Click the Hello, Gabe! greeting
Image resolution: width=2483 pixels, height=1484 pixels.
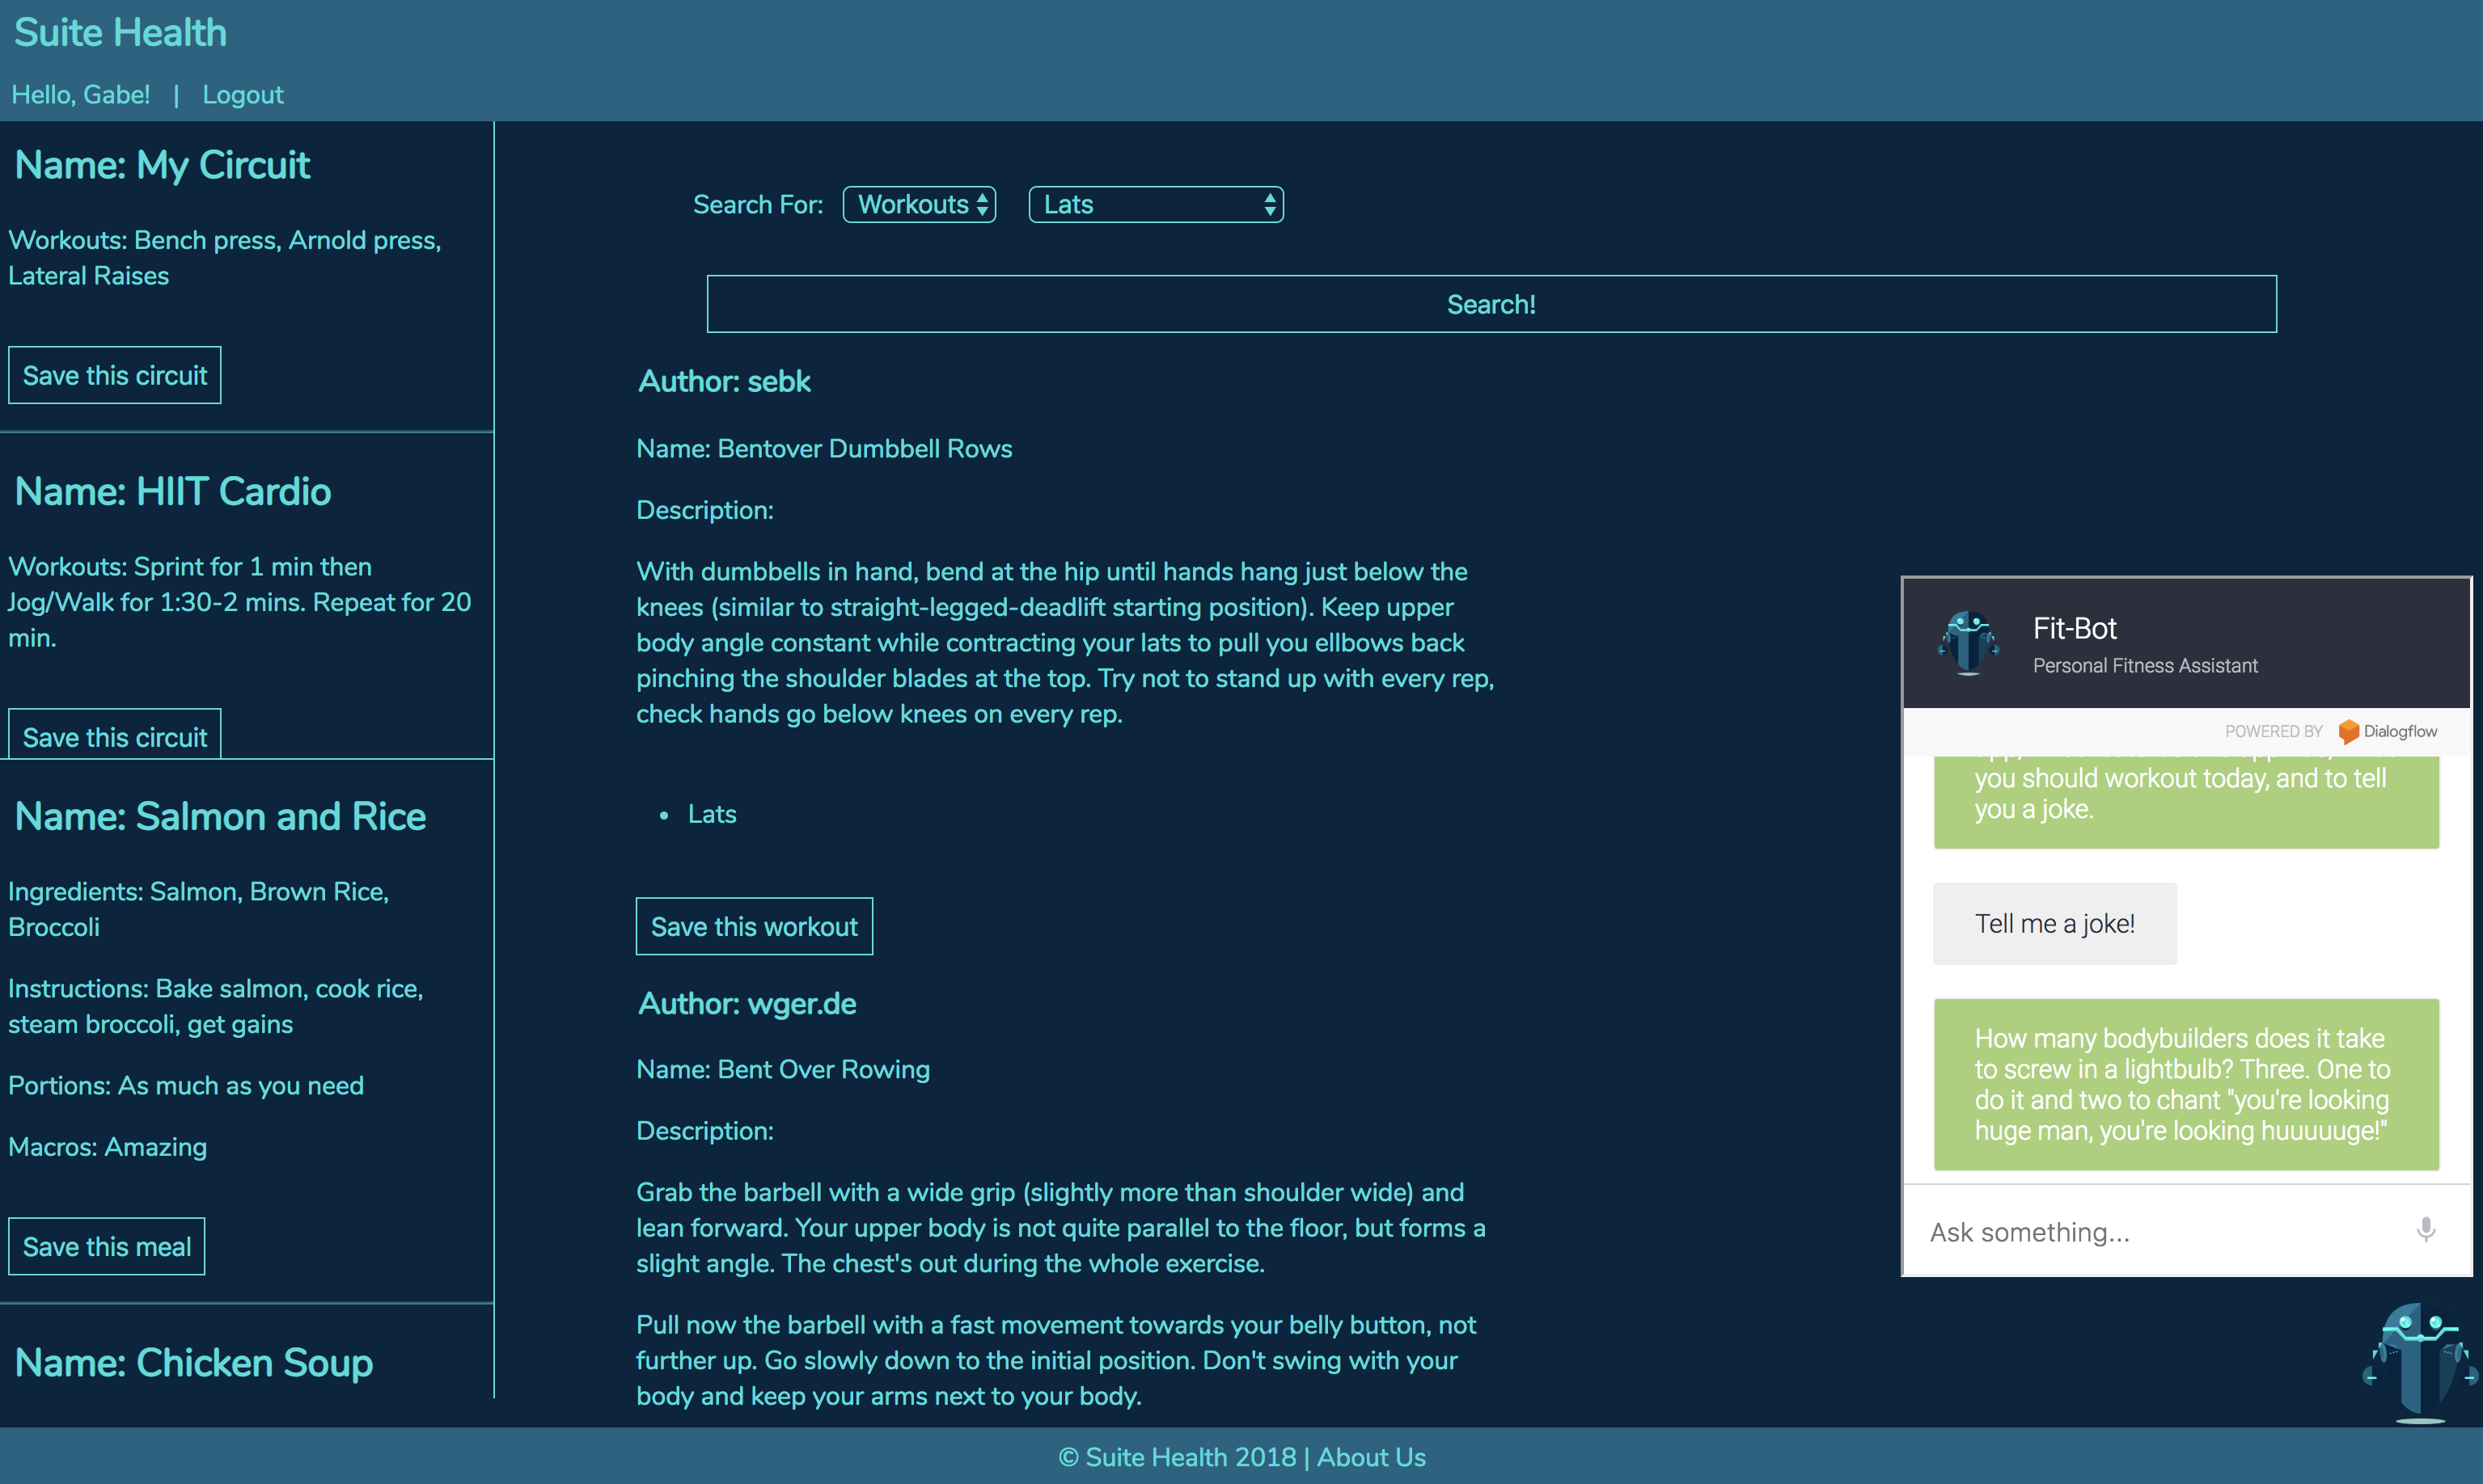pos(81,95)
